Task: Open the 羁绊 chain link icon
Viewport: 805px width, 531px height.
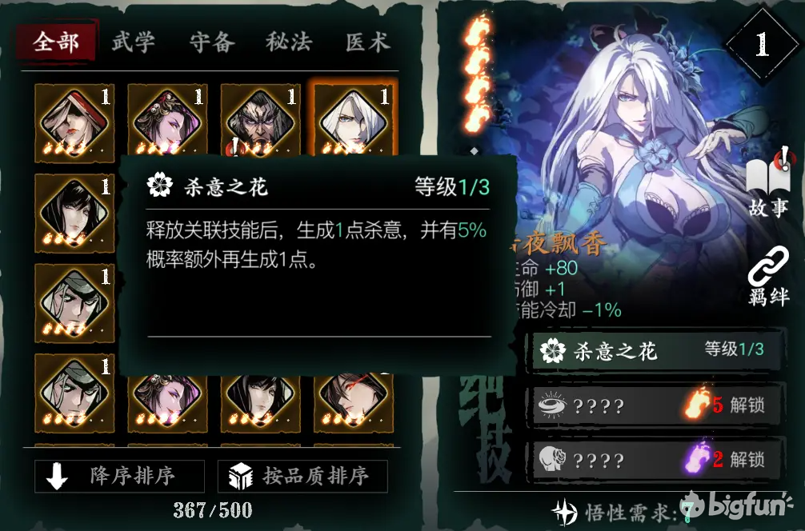Action: click(x=768, y=277)
